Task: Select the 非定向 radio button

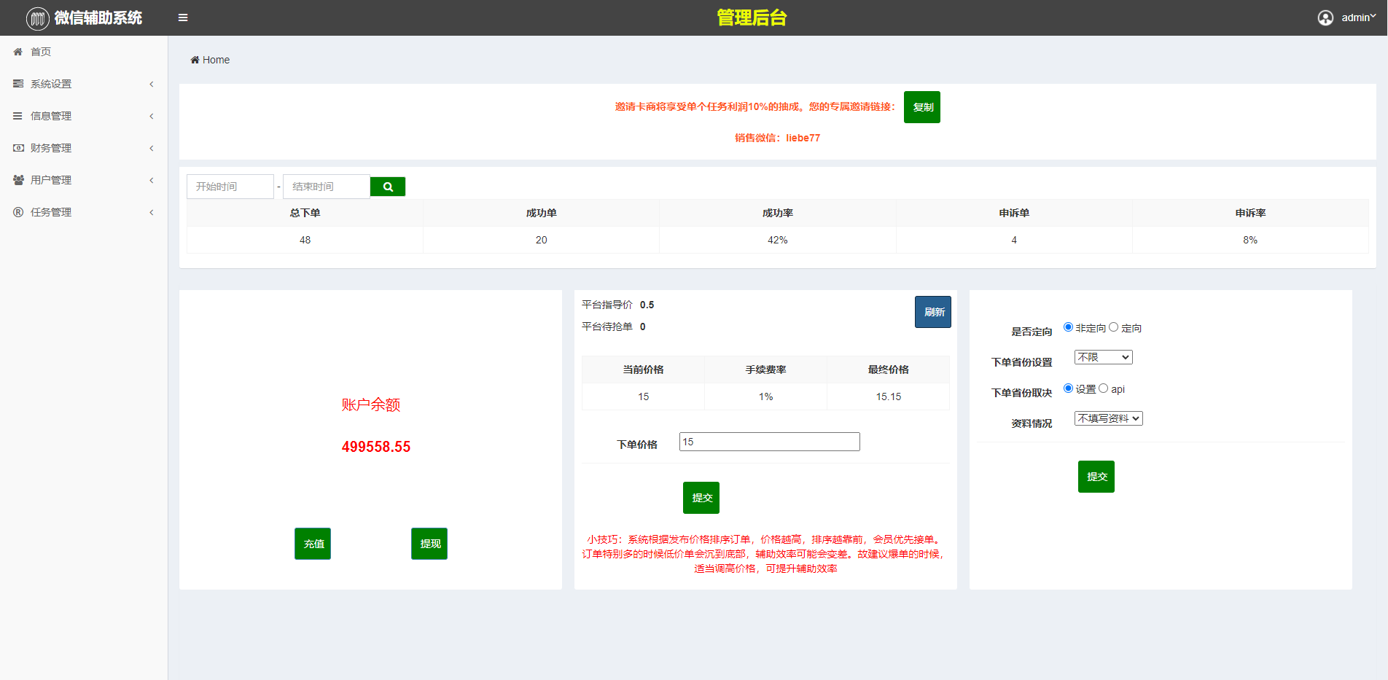Action: (1067, 327)
